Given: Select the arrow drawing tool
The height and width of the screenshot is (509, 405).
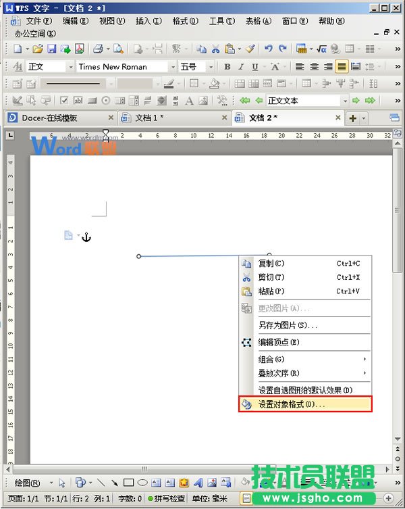Looking at the screenshot, I should (115, 483).
